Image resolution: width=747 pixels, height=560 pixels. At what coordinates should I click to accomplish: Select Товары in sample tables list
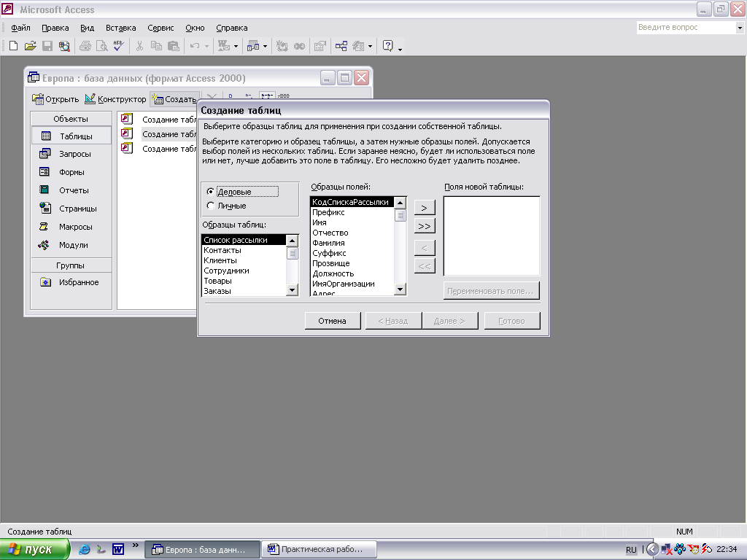244,281
